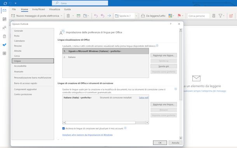The height and width of the screenshot is (148, 237).
Task: Click lower Aggiungi una lingua button
Action: coord(164,104)
